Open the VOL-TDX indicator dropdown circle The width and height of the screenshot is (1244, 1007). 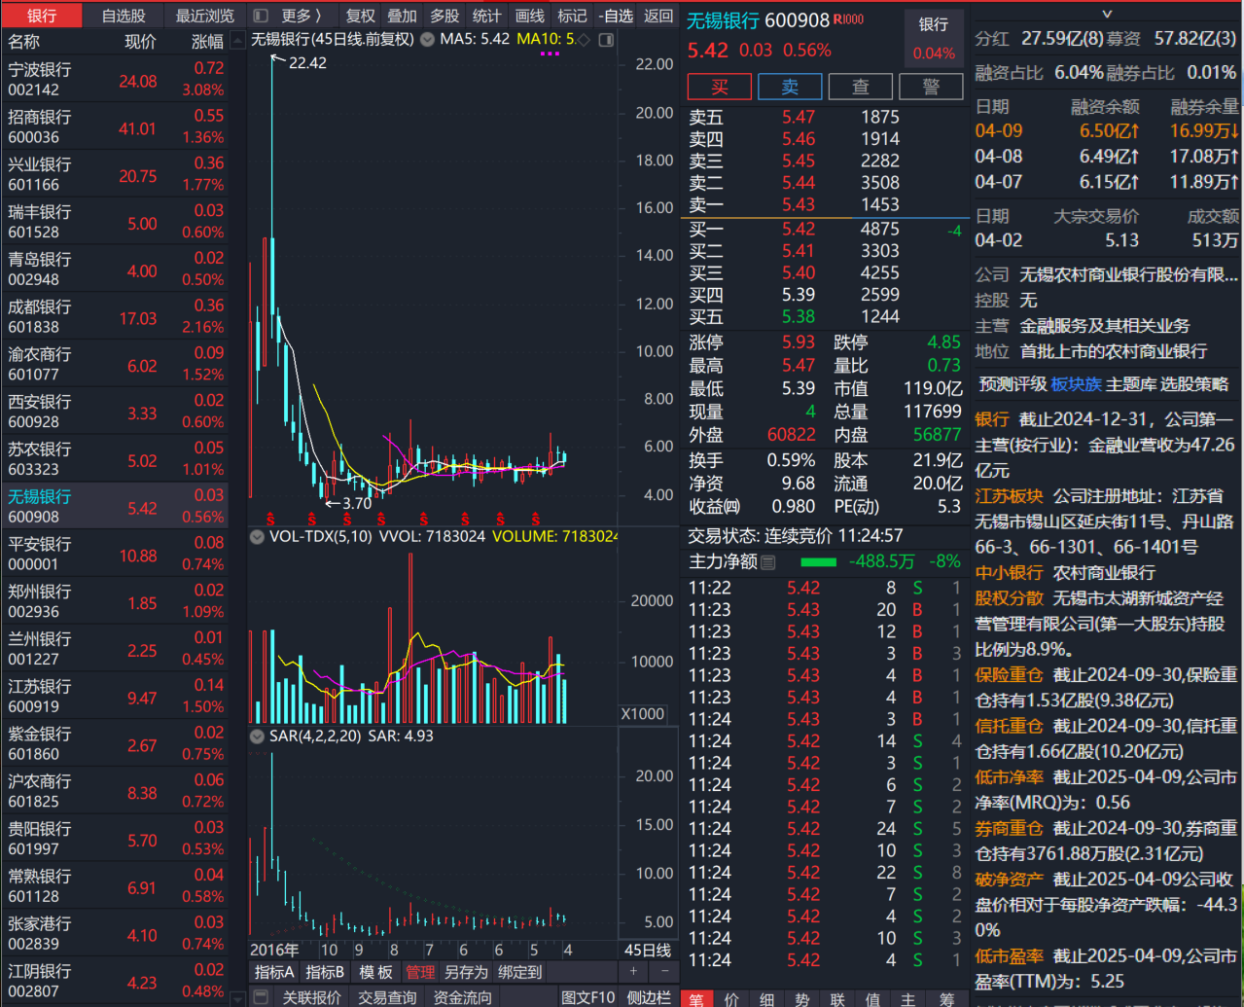257,536
